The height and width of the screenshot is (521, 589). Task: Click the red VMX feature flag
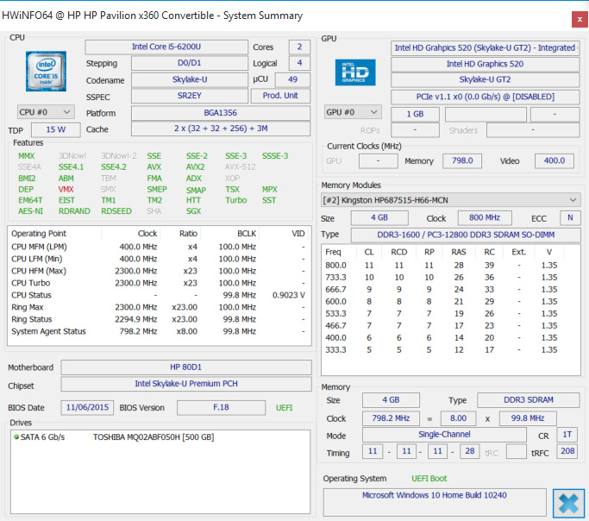point(66,189)
